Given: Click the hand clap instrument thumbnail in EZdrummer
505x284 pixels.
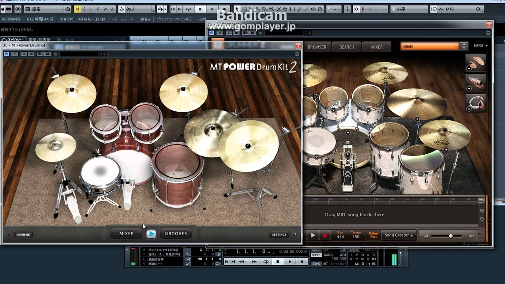Looking at the screenshot, I should [475, 62].
